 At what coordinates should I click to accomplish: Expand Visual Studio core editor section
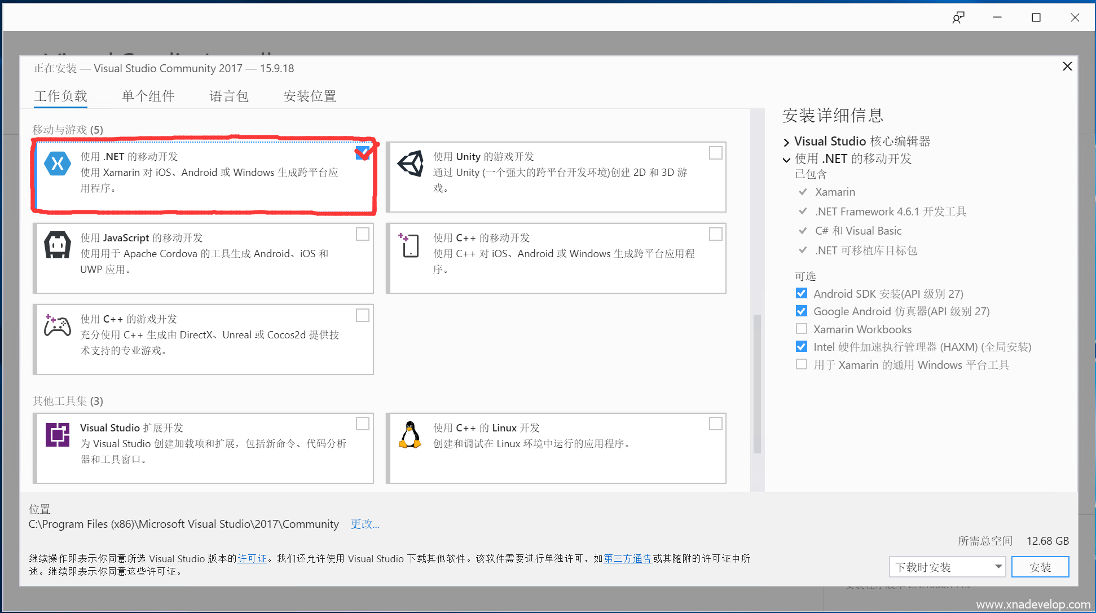point(786,142)
